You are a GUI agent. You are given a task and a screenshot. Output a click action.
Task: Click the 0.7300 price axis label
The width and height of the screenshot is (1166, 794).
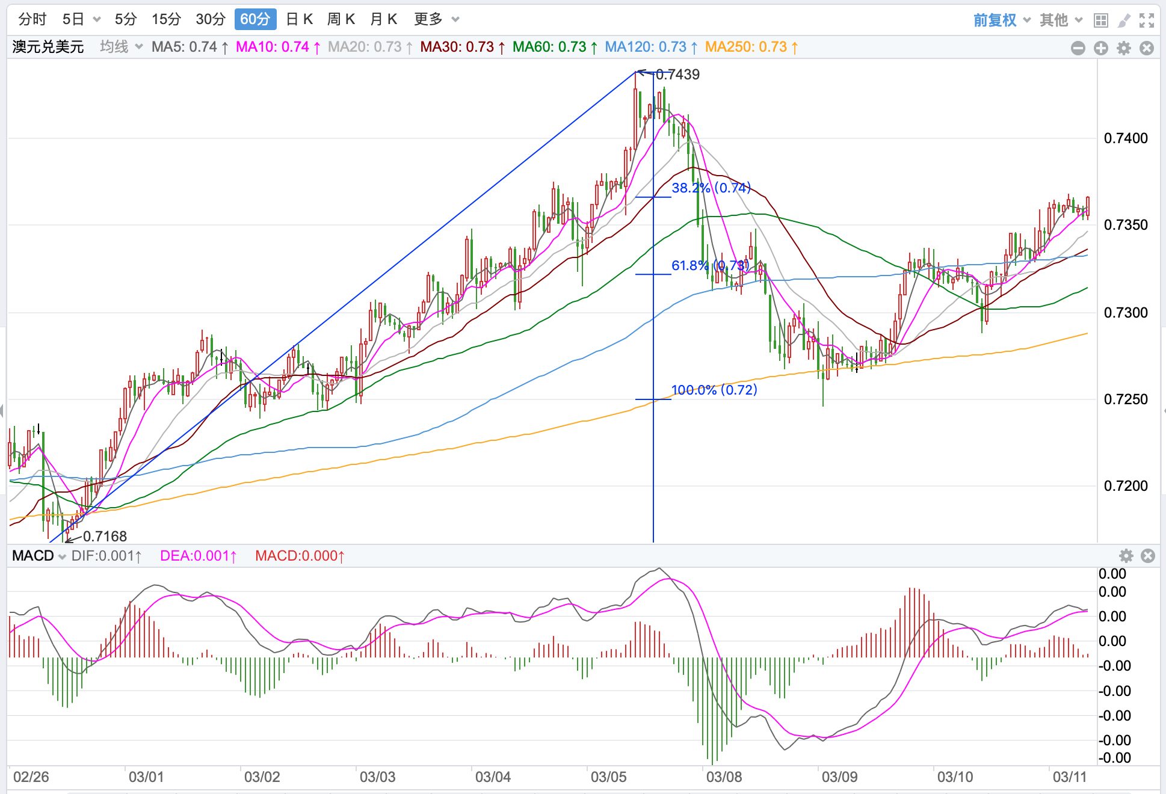(1126, 313)
